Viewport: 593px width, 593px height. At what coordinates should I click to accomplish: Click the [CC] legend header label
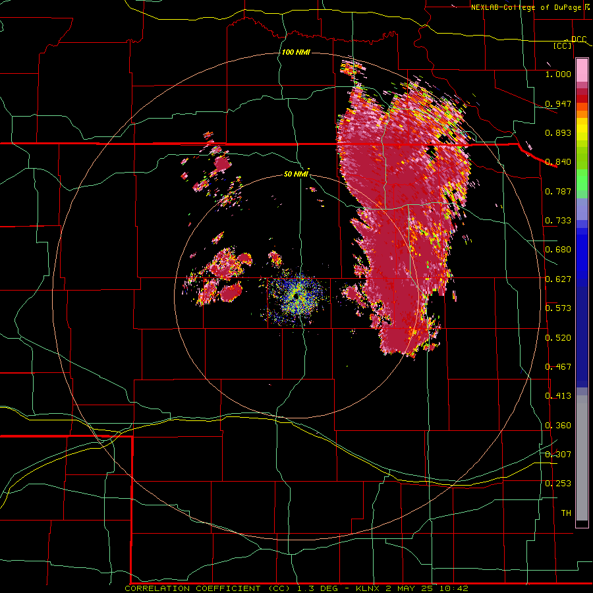coord(563,46)
